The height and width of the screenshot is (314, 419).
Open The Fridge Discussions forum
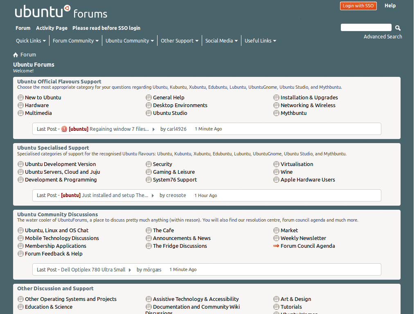(180, 246)
